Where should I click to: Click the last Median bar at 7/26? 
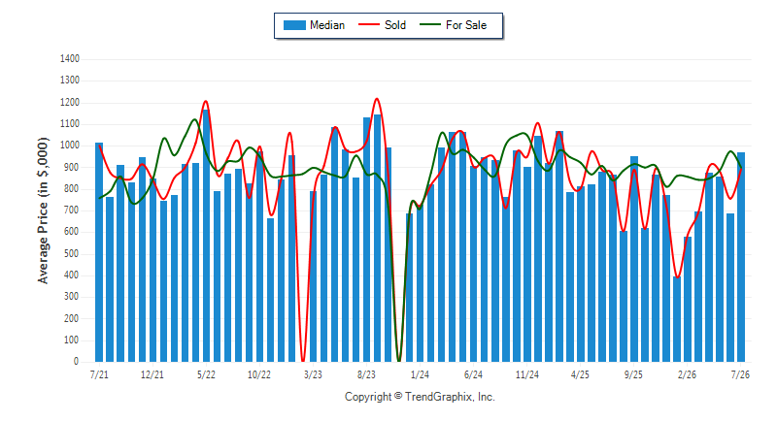click(741, 257)
